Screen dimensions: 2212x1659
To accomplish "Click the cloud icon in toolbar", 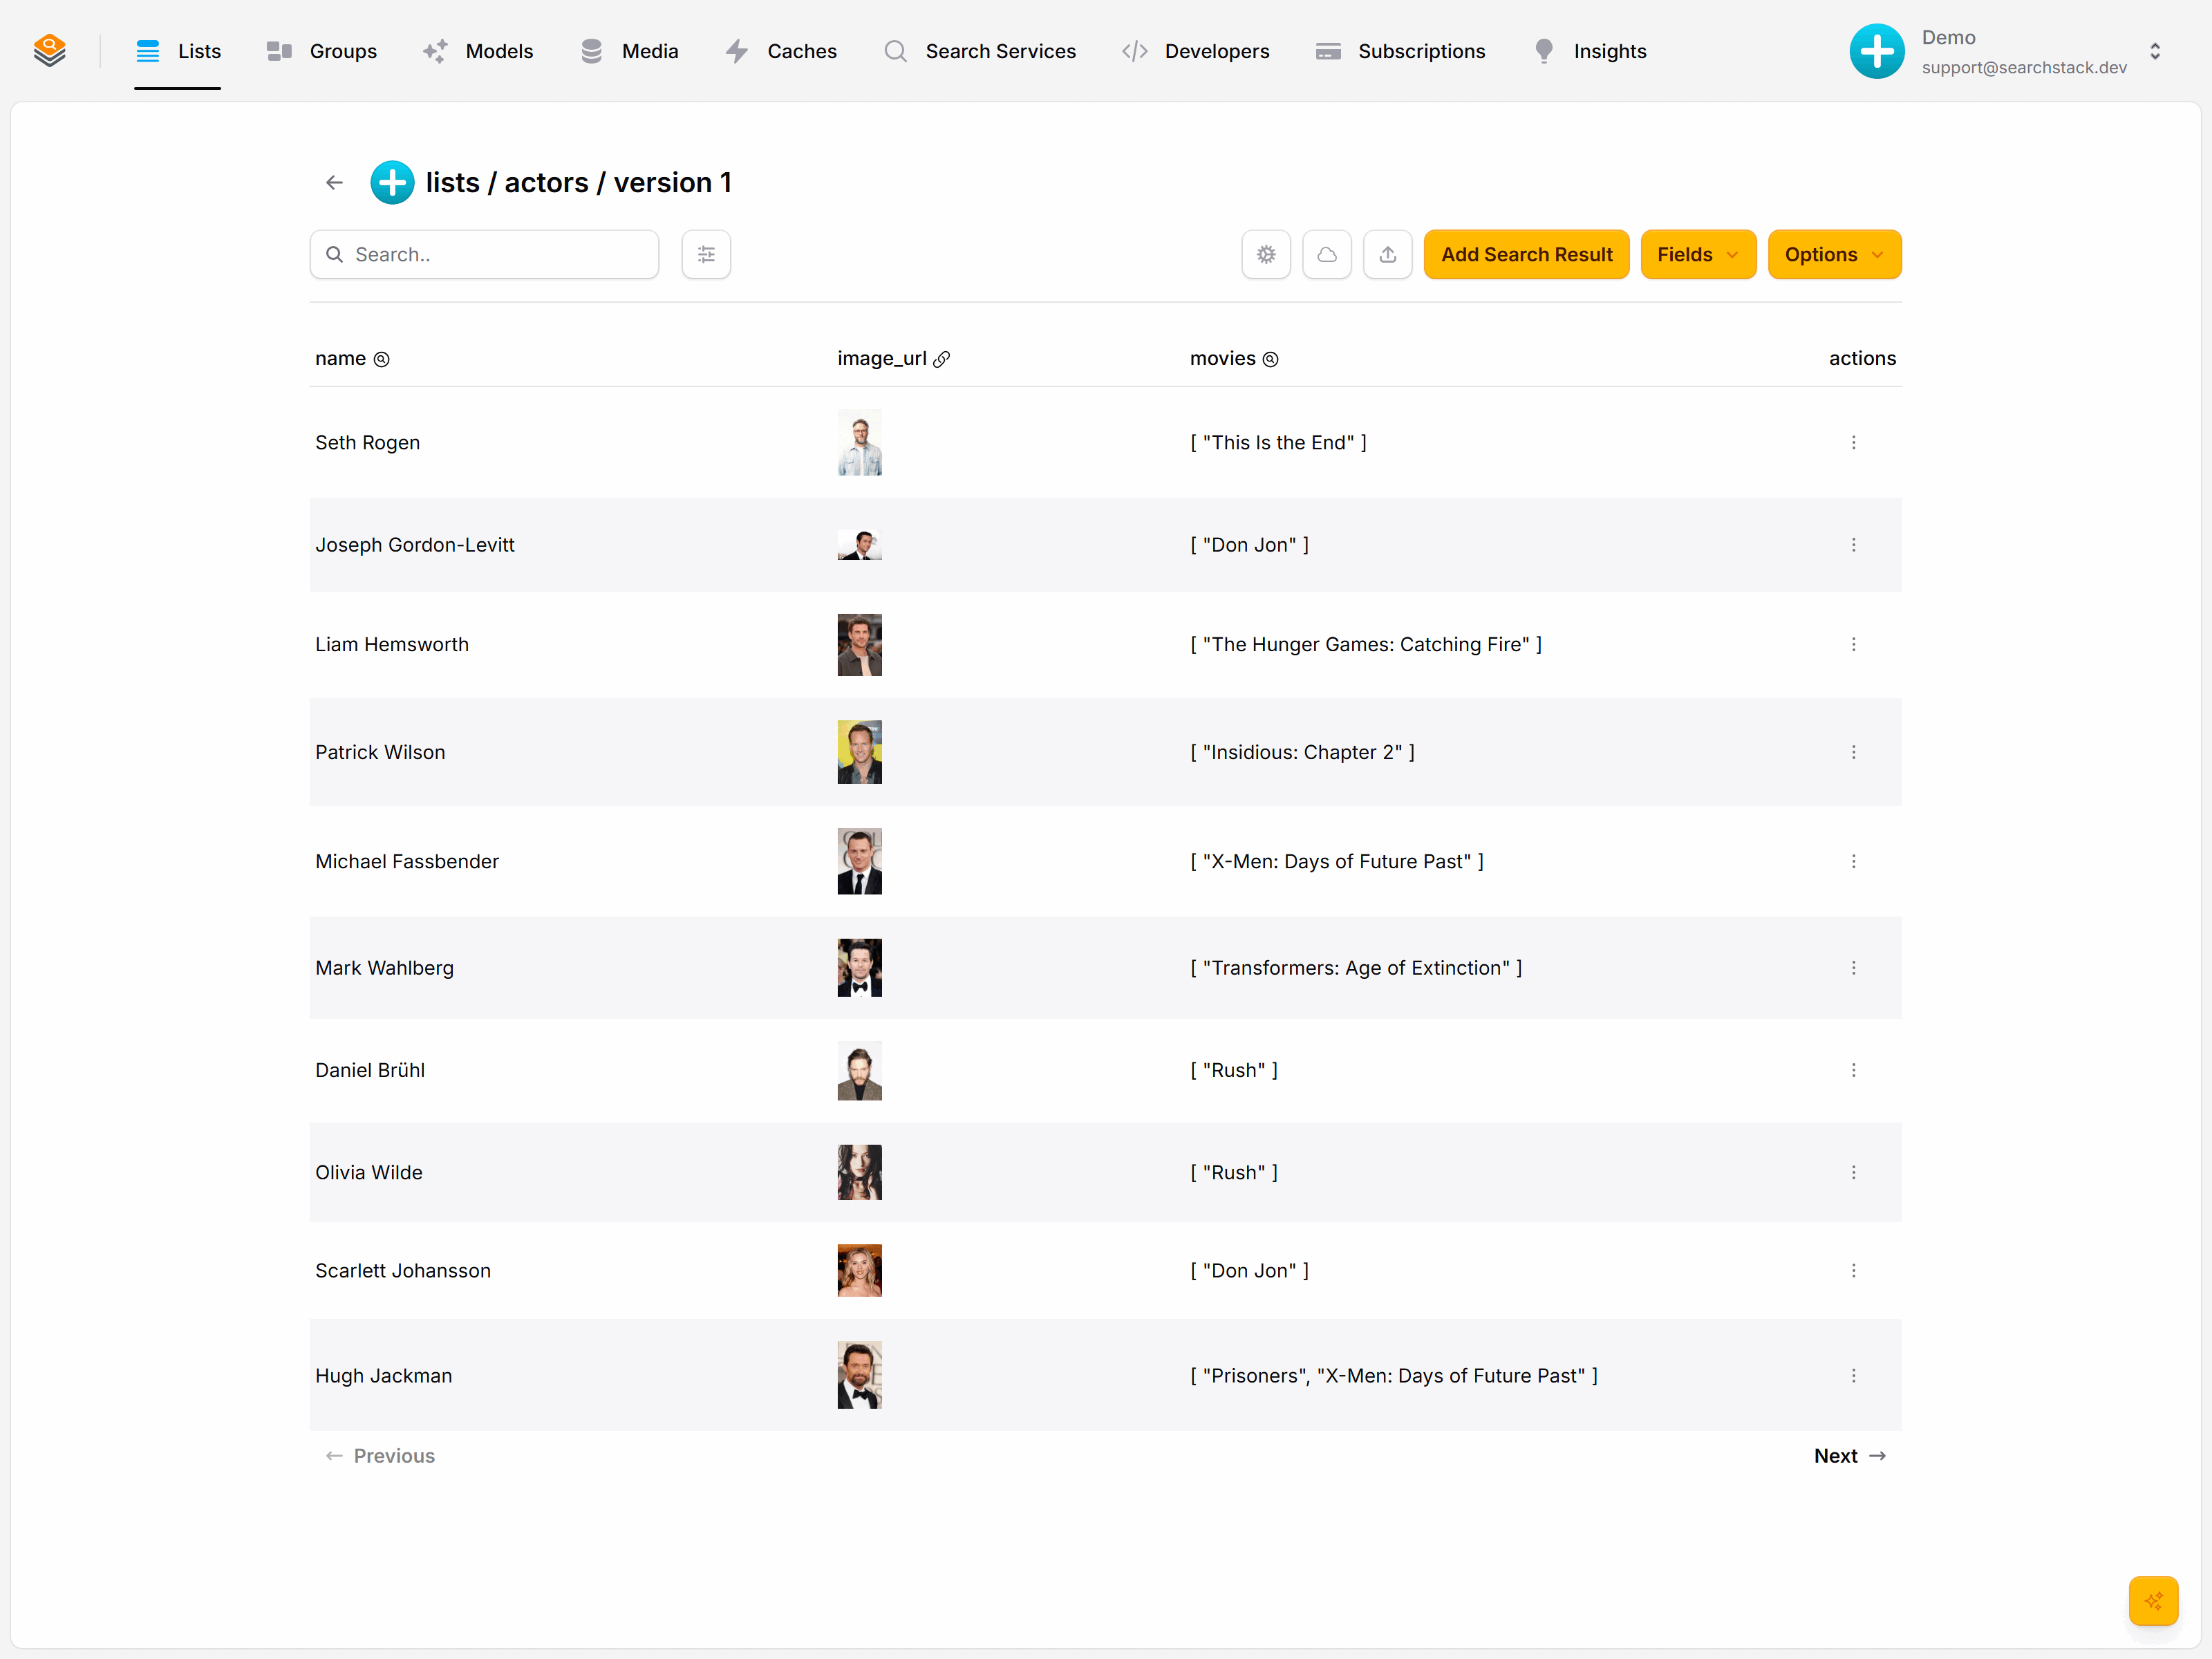I will point(1327,254).
